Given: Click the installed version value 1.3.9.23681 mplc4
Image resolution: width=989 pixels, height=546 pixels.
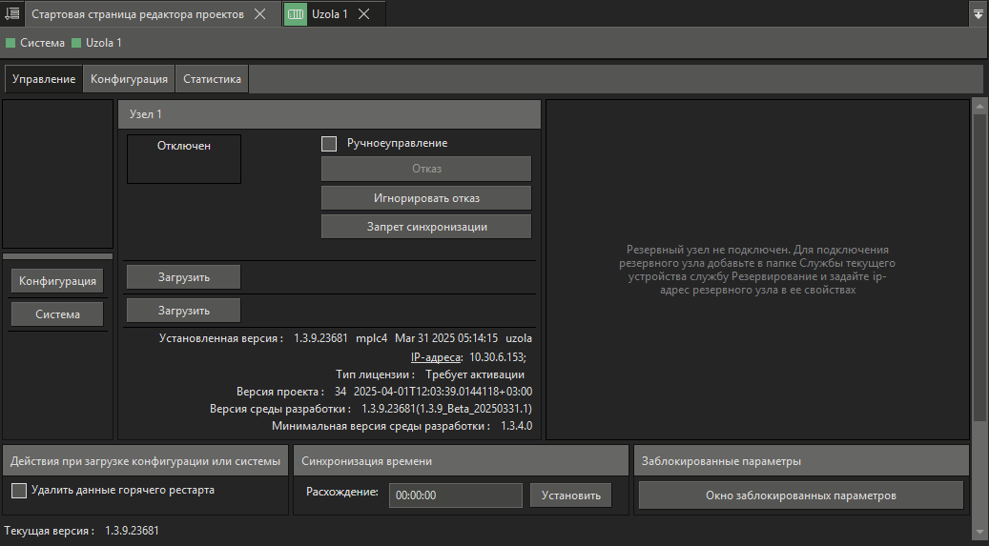Looking at the screenshot, I should [x=340, y=338].
